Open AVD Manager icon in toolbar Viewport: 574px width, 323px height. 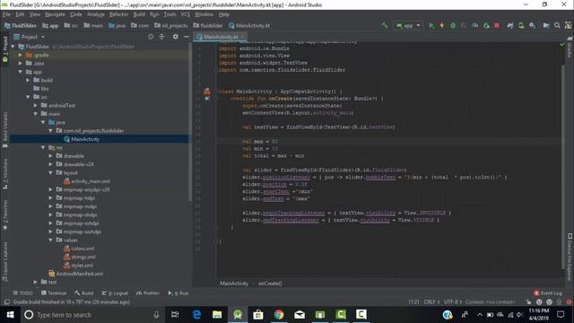coord(521,25)
